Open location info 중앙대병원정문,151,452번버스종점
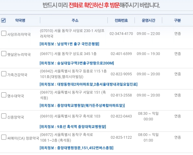 click(x=76, y=148)
